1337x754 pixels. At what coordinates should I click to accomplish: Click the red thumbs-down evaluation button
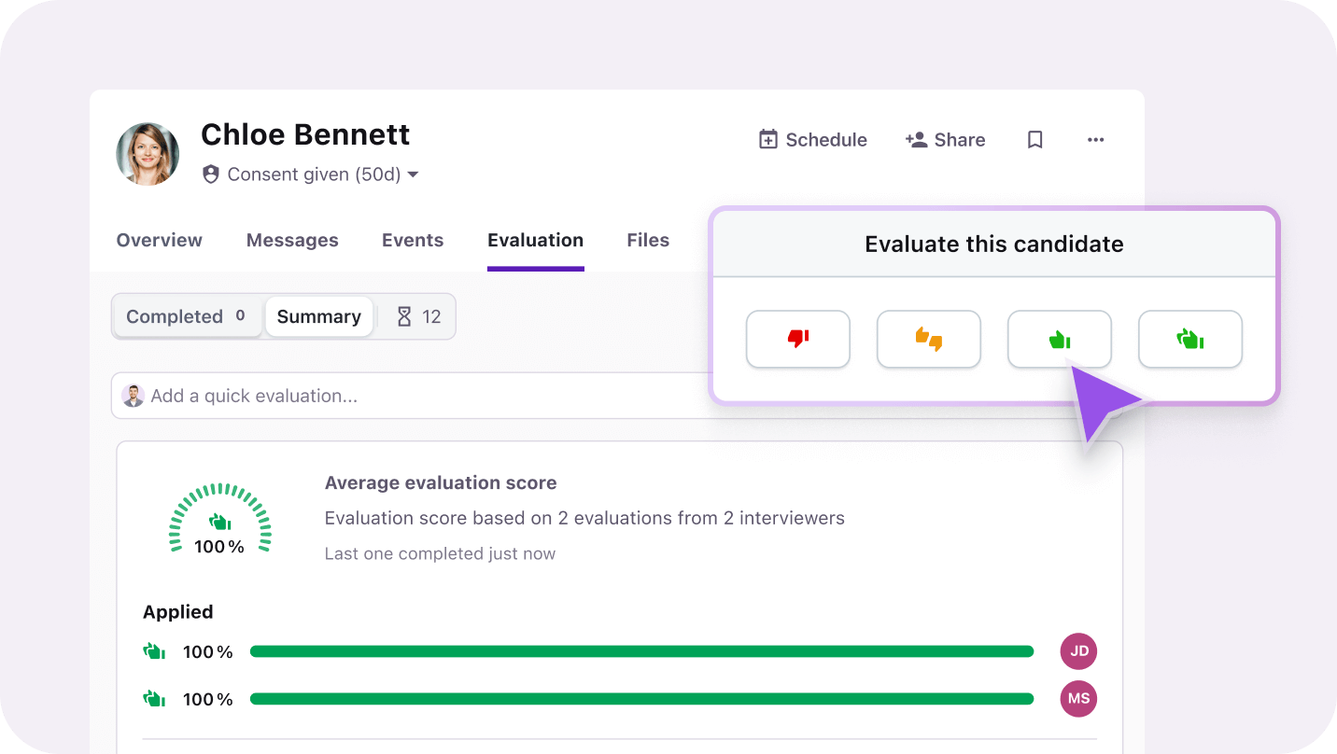coord(797,340)
